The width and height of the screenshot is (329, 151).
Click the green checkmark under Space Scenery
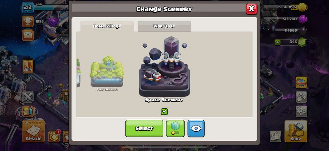point(164,111)
